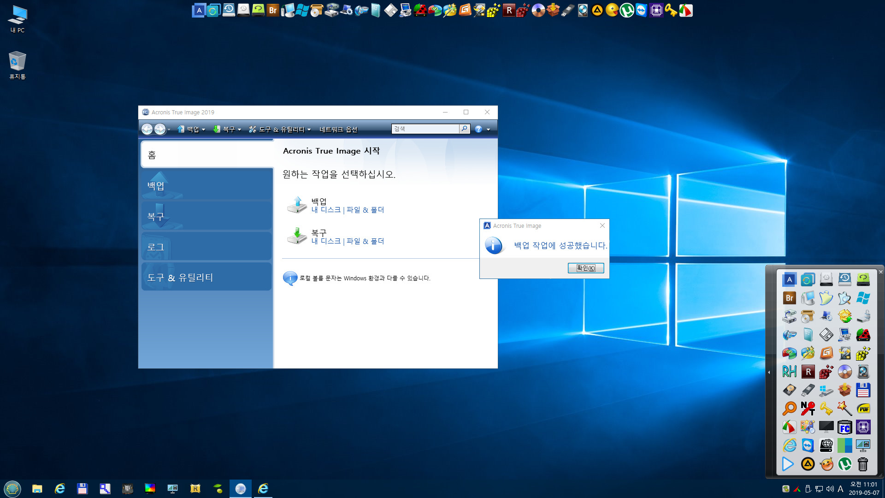Launch the black monitor icon in launcher panel
Viewport: 885px width, 498px height.
coord(826,427)
